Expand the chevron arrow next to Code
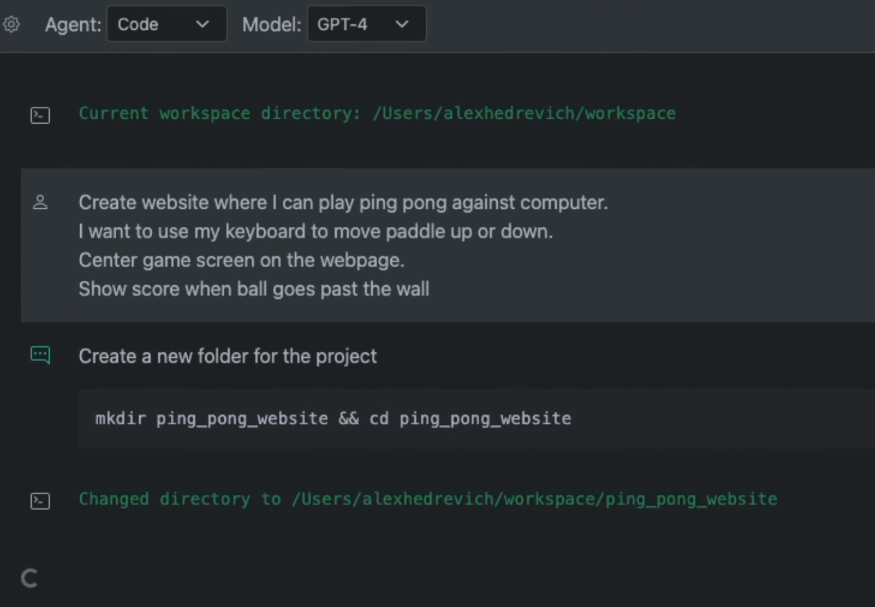The height and width of the screenshot is (607, 875). pyautogui.click(x=202, y=24)
